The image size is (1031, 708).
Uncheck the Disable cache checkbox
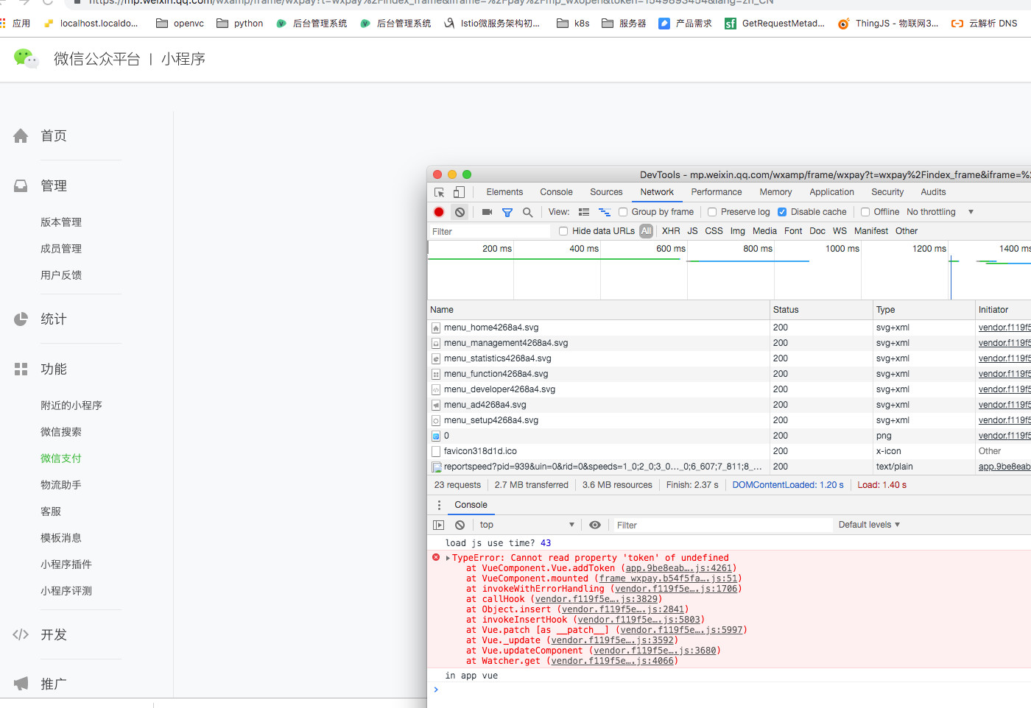point(782,212)
